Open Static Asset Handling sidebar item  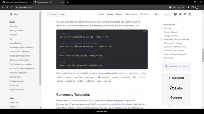tap(19, 52)
